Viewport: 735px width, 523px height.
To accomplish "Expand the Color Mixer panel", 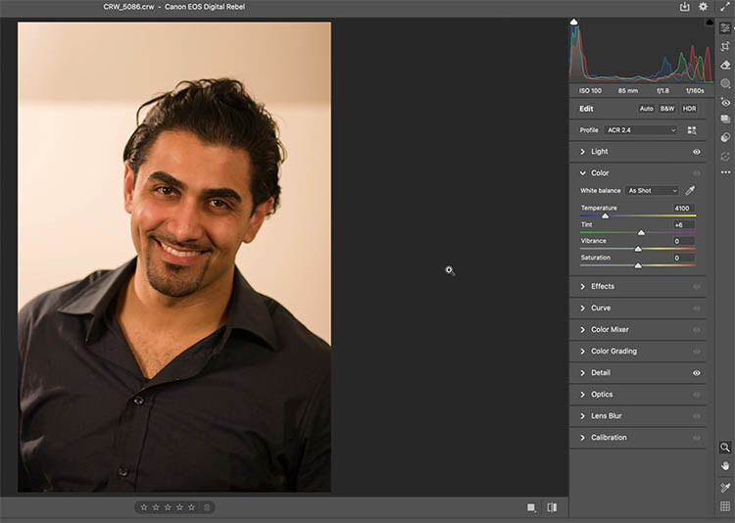I will coord(610,330).
